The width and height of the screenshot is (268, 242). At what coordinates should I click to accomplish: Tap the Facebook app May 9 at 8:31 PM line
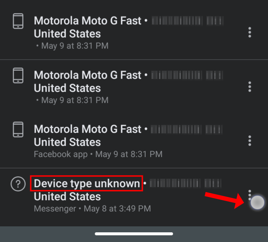(x=98, y=155)
